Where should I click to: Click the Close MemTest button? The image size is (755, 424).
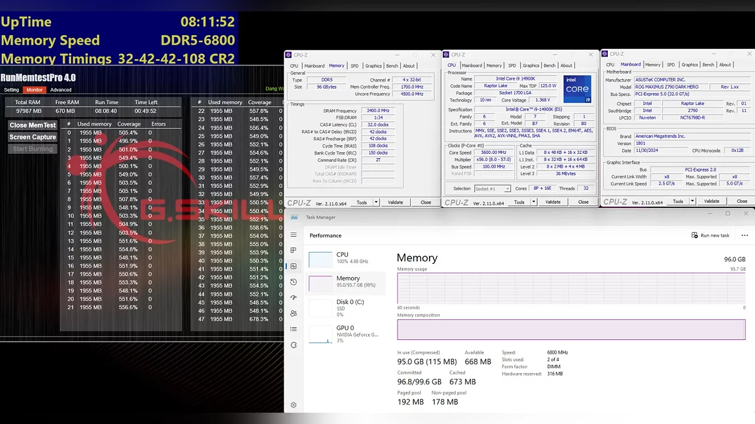click(x=33, y=125)
